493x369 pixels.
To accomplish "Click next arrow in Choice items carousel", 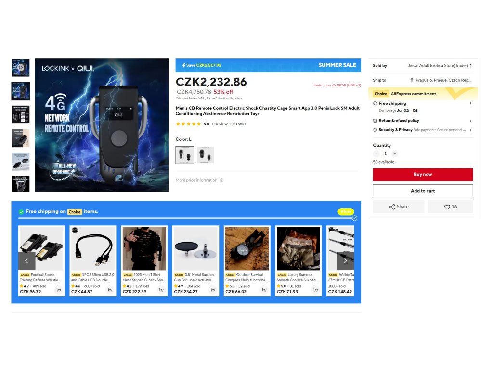I will coord(345,261).
